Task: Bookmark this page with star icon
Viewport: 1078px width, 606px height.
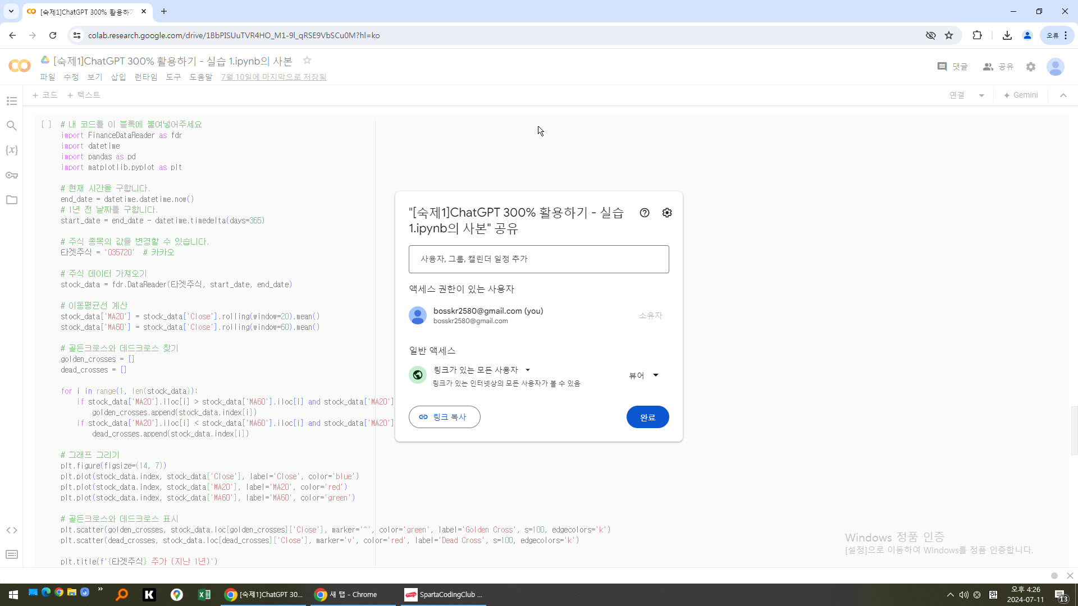Action: click(949, 35)
